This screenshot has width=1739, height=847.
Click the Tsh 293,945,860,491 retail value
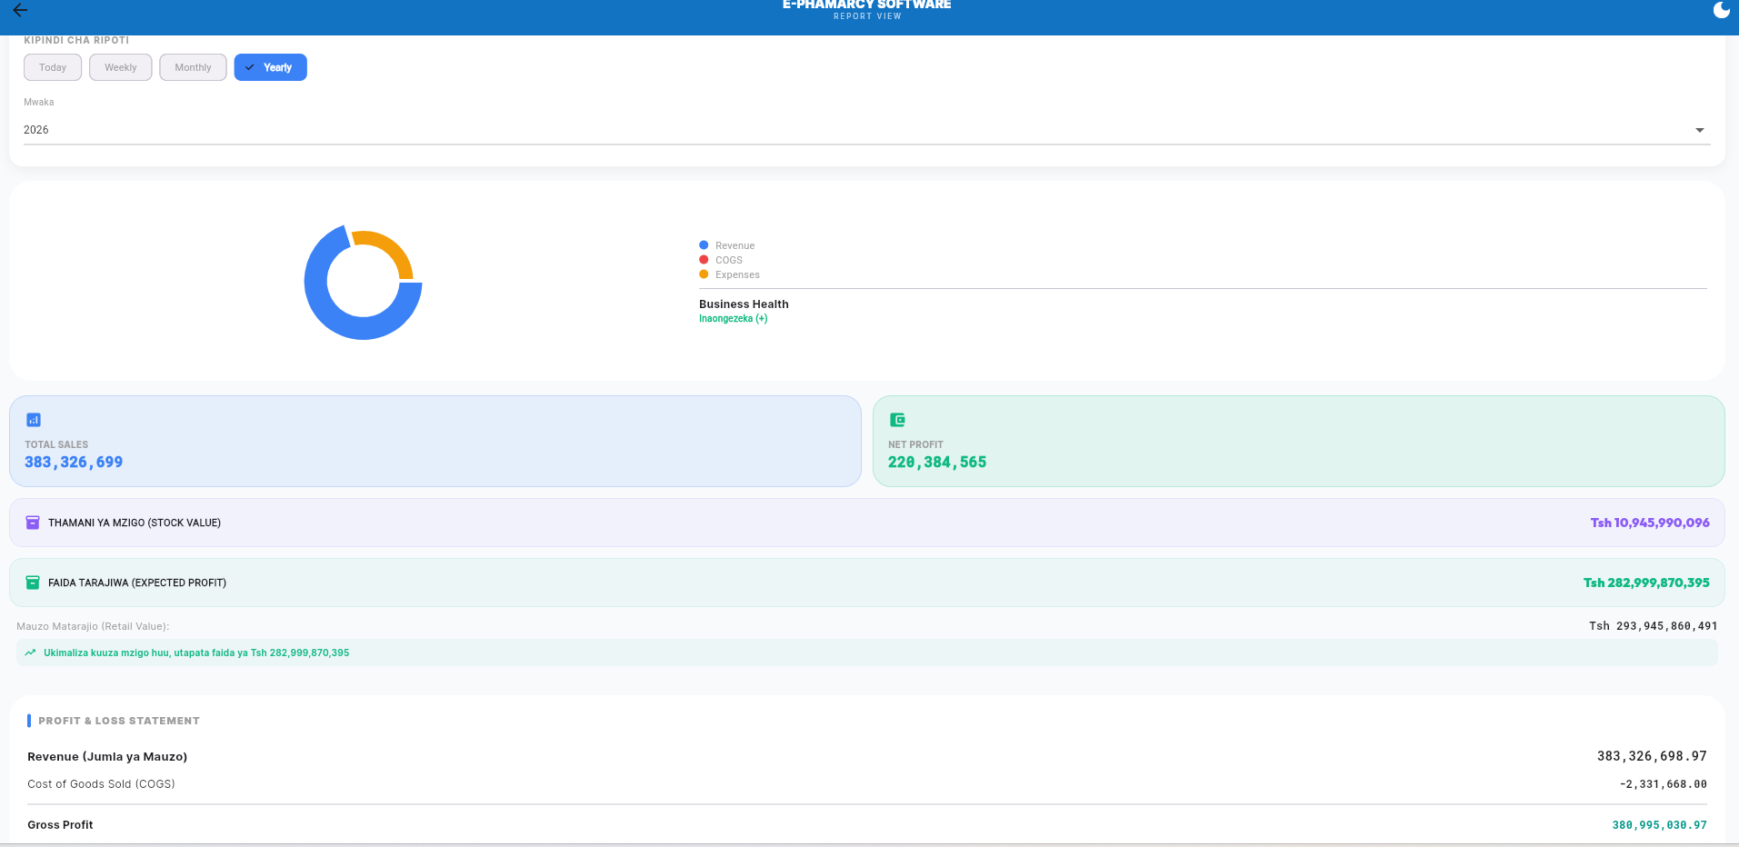pyautogui.click(x=1653, y=626)
